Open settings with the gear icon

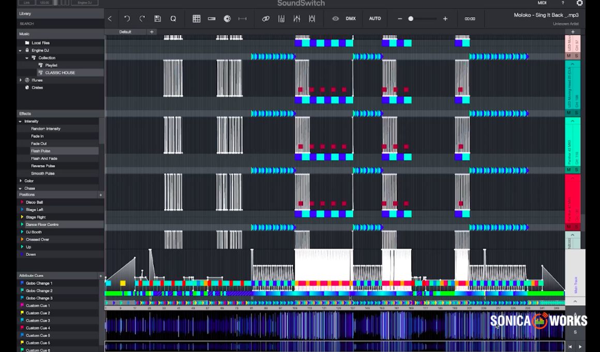point(580,3)
